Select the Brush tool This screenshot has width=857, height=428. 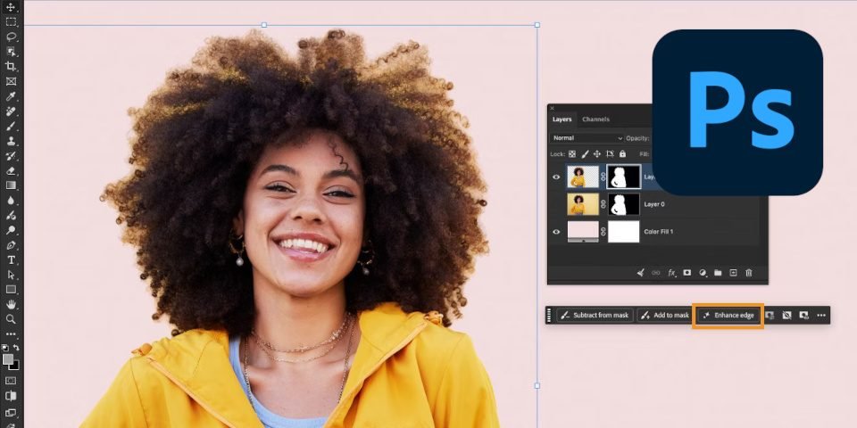pos(11,126)
